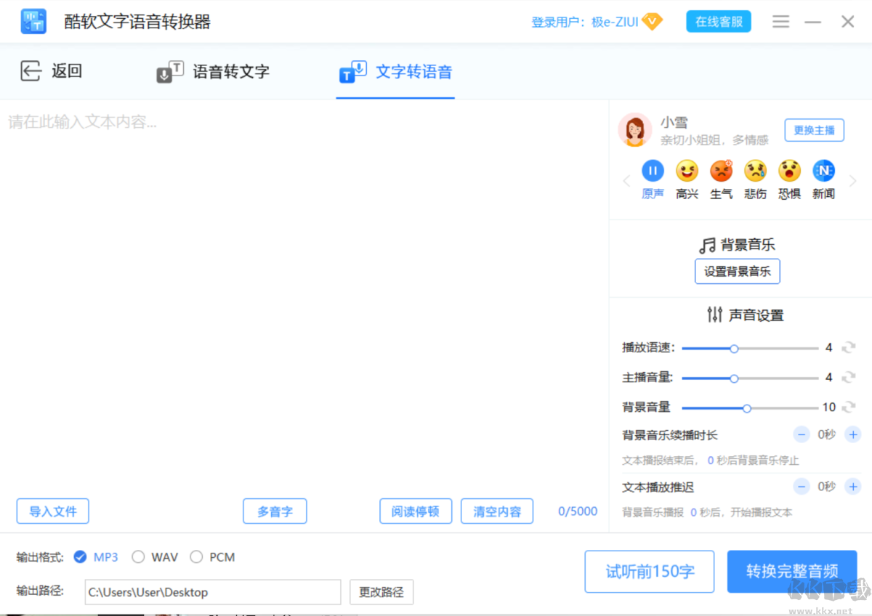872x616 pixels.
Task: Click the 小雪 anchor avatar portrait
Action: point(635,131)
